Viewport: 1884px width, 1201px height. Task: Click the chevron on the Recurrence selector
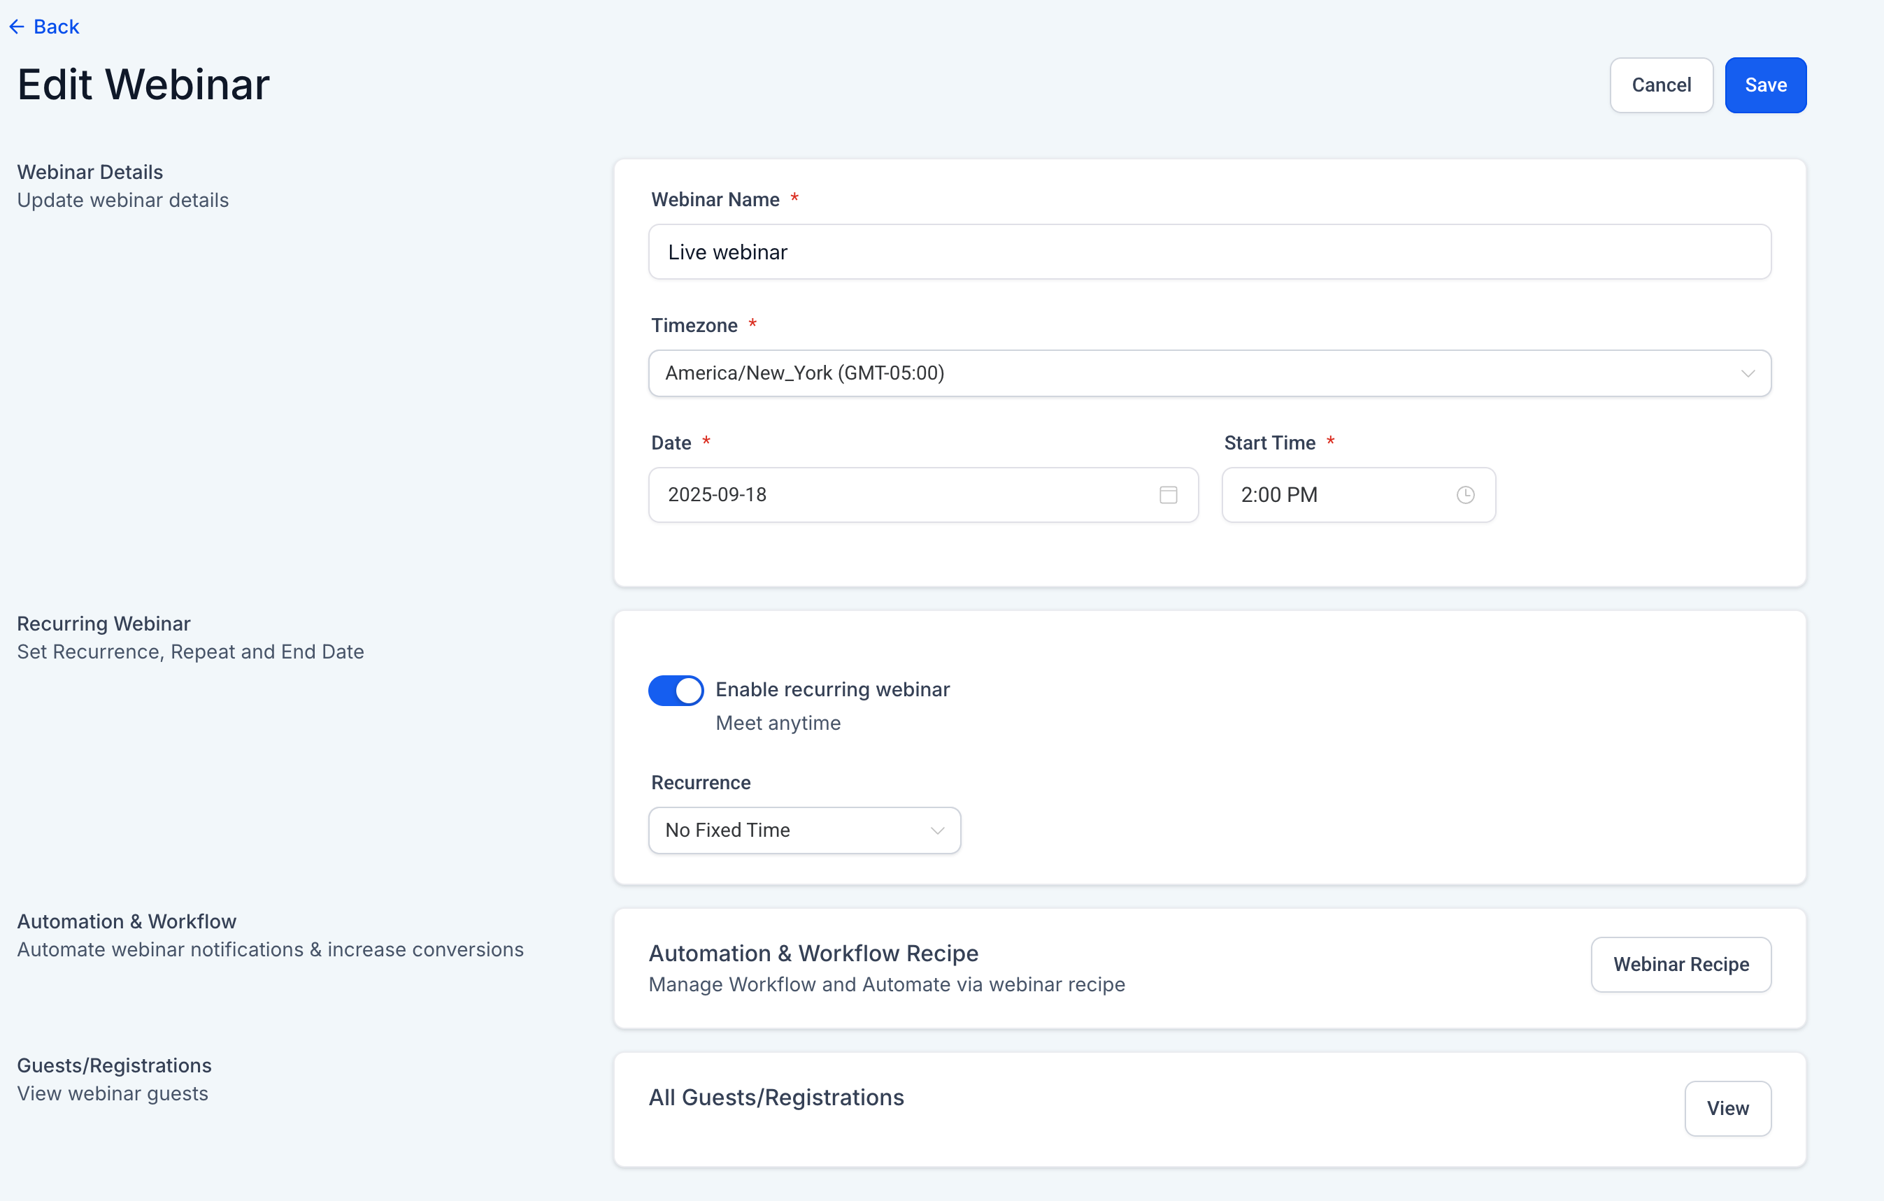pyautogui.click(x=936, y=830)
